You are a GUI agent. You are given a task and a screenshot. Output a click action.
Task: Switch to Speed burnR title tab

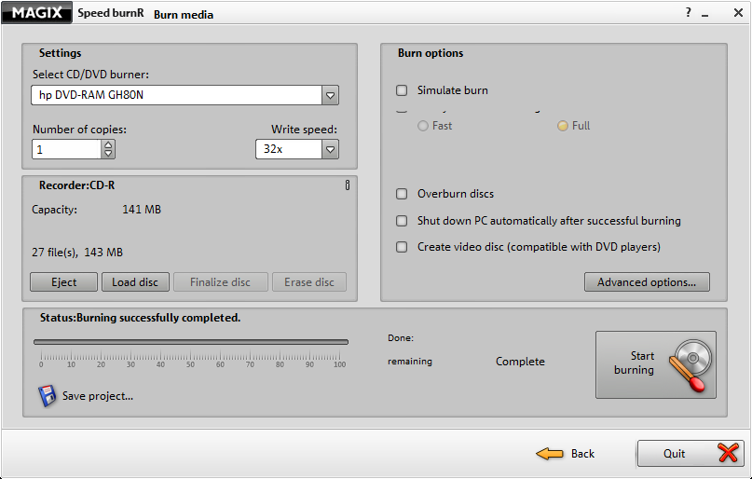(x=111, y=13)
